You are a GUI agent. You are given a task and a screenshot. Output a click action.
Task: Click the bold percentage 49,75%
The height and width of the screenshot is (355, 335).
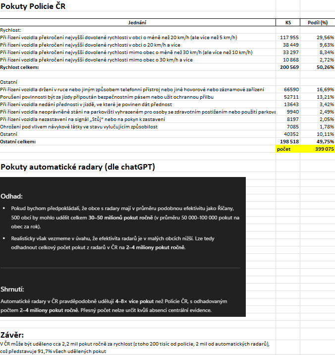(318, 142)
